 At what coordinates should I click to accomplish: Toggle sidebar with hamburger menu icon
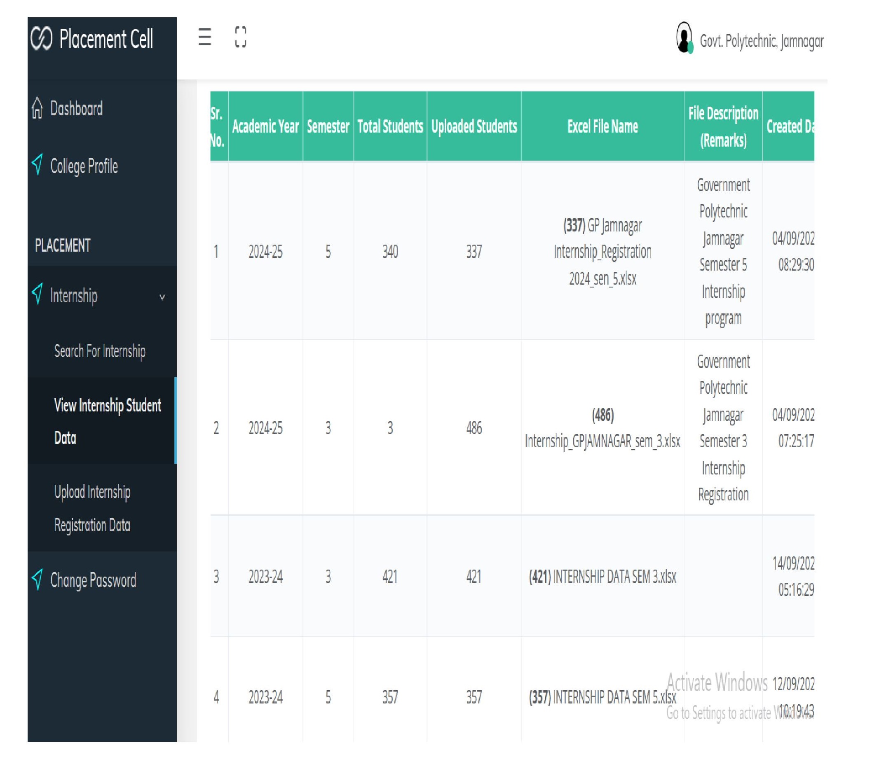point(205,37)
